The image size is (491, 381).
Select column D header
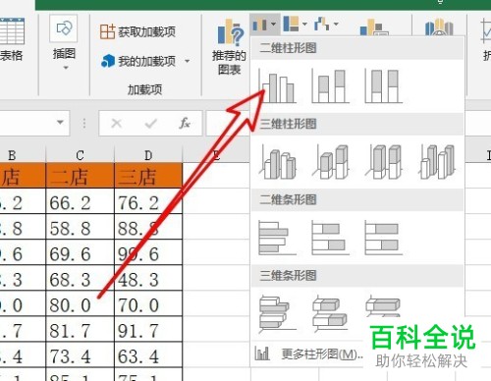coord(148,154)
